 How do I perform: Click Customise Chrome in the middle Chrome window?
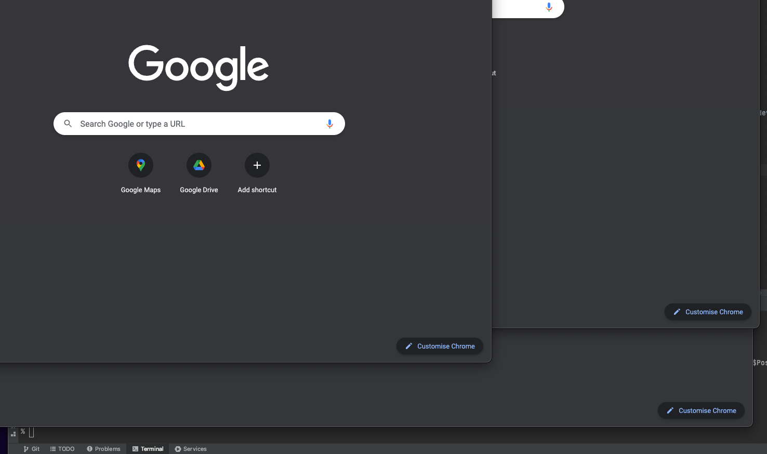[x=708, y=312]
